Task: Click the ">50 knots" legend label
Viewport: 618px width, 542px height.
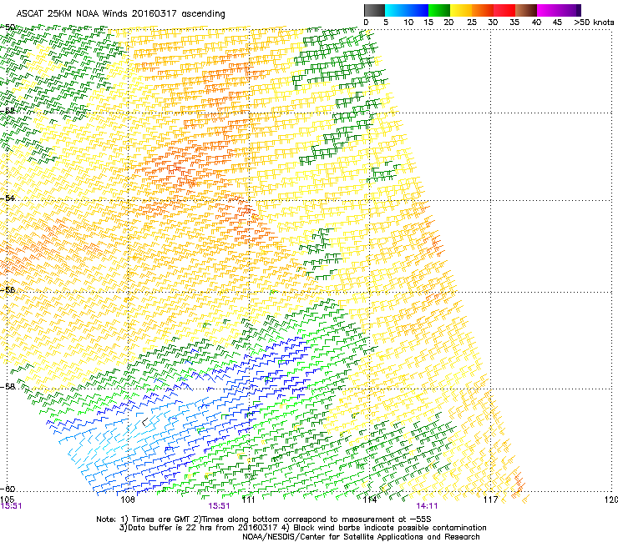Action: (x=594, y=23)
